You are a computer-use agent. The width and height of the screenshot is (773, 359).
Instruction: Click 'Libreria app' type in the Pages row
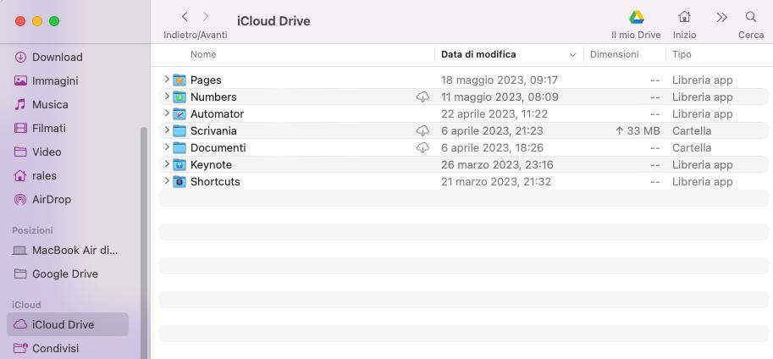[x=703, y=80]
